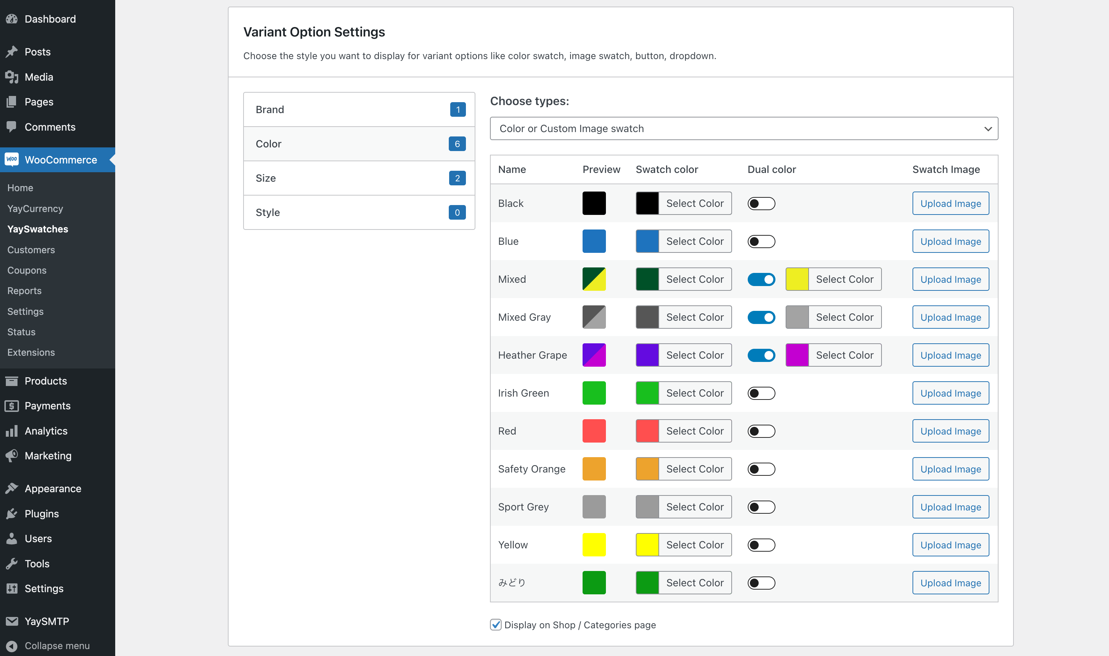
Task: Enable dual color for Yellow
Action: [762, 545]
